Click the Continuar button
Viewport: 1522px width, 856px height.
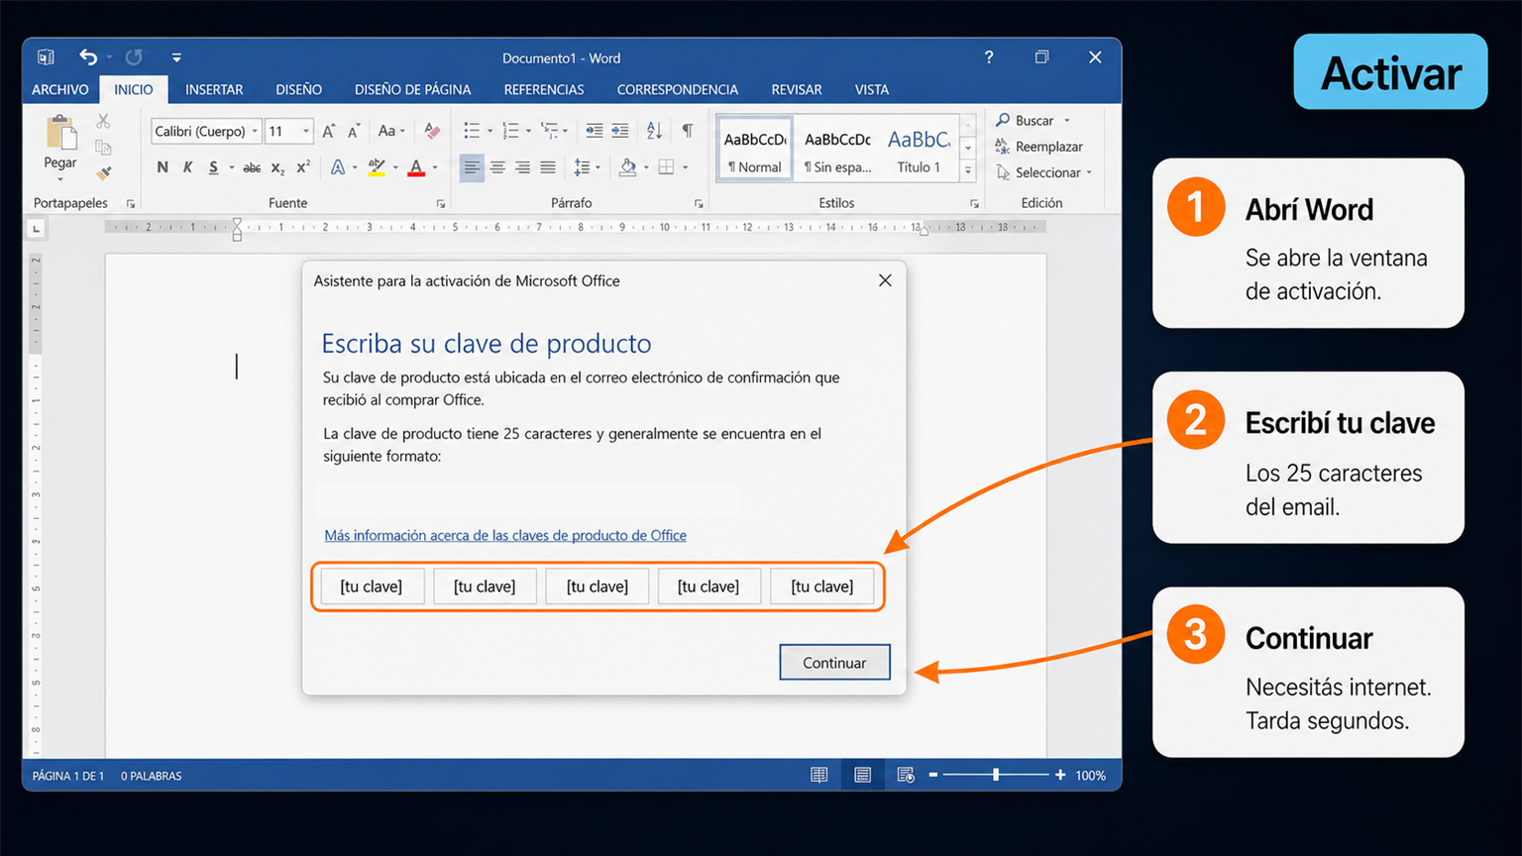(x=834, y=663)
